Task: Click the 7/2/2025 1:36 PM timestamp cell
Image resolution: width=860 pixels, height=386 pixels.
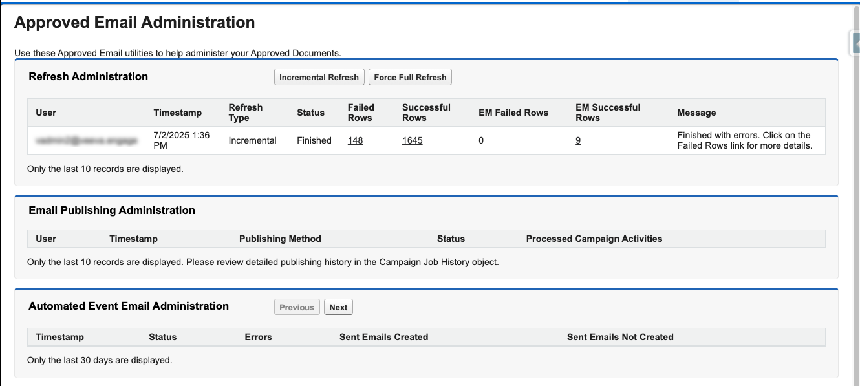Action: (181, 140)
